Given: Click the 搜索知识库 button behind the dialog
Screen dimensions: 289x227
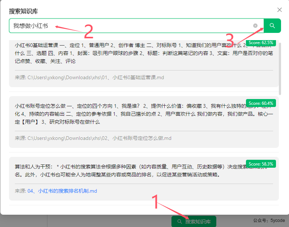Looking at the screenshot, I should point(194,221).
